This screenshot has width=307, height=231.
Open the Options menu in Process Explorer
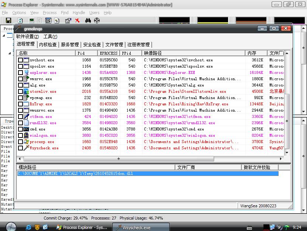[x=19, y=13]
